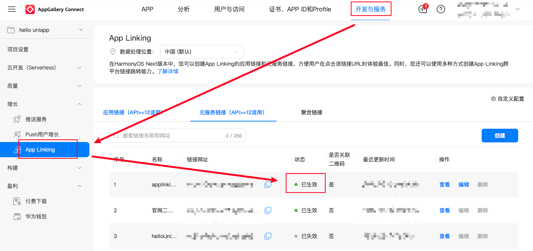Click the 已生效 status in applinki row
The height and width of the screenshot is (251, 533).
[x=306, y=185]
